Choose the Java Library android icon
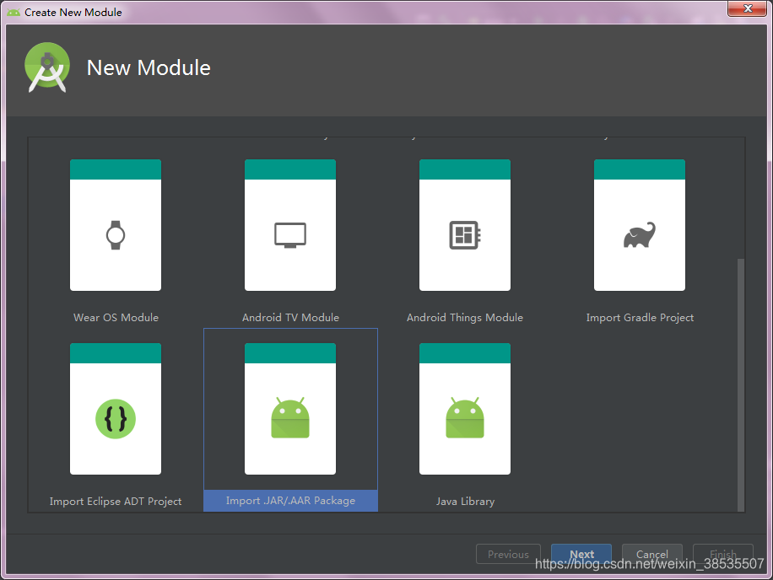 (x=465, y=417)
